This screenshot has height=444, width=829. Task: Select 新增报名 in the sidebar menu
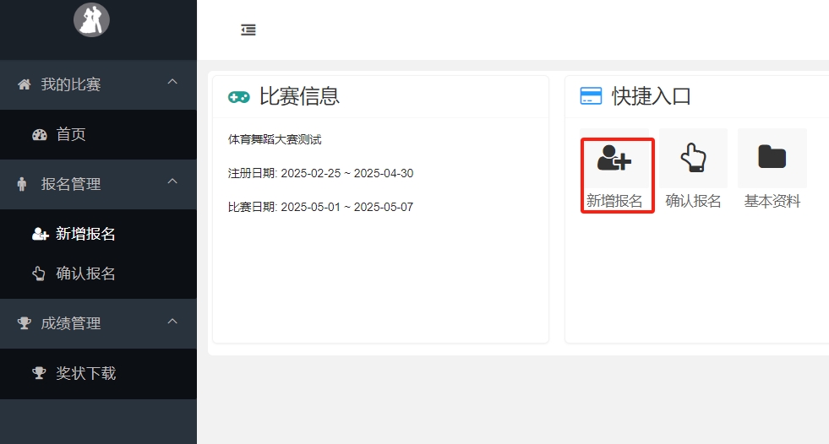point(85,234)
